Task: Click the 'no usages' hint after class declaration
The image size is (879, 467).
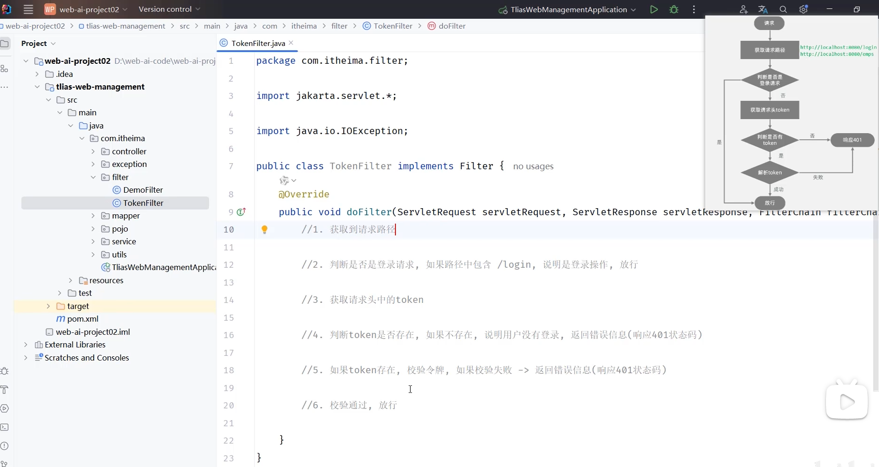Action: point(533,166)
